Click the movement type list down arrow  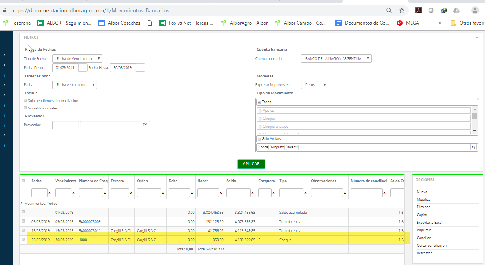(x=475, y=131)
